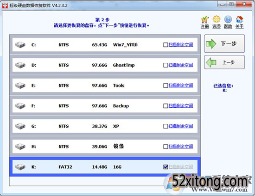Open the 选项 gear icon
Screen dimensions: 255x196
tap(217, 19)
